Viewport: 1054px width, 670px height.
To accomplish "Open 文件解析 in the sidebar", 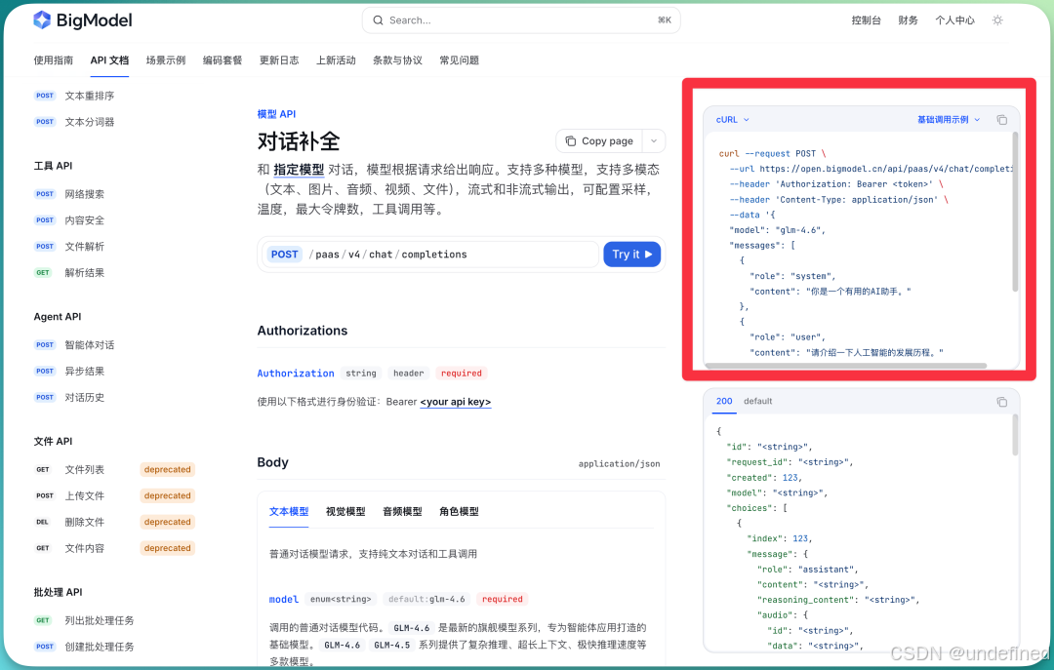I will click(84, 247).
